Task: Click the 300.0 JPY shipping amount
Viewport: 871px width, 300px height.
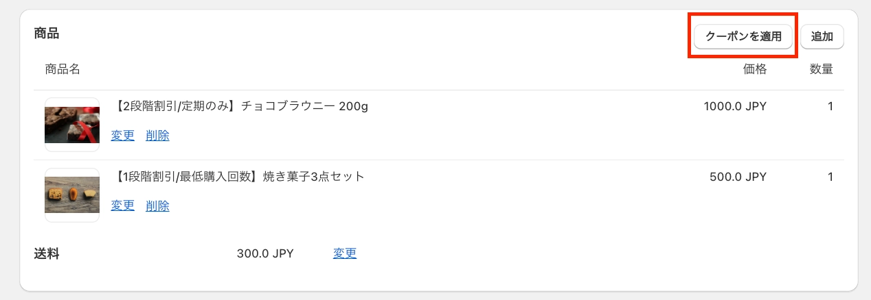Action: pyautogui.click(x=265, y=253)
